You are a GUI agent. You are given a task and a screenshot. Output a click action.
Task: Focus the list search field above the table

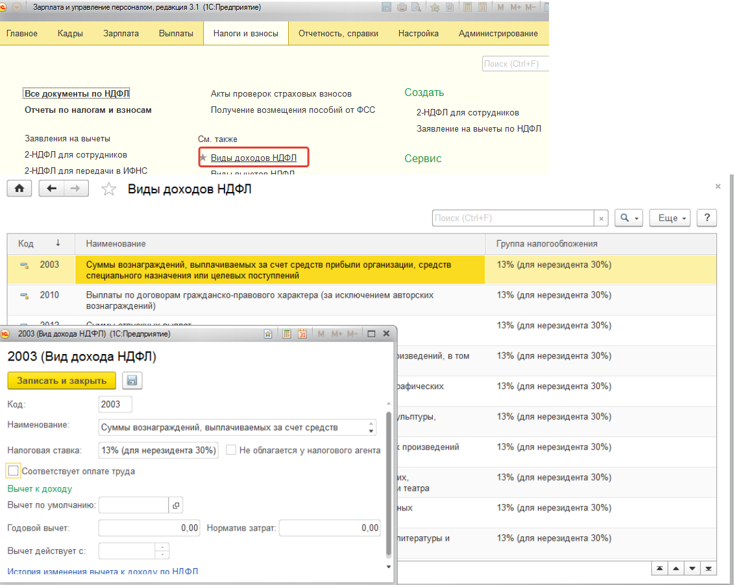tap(513, 218)
